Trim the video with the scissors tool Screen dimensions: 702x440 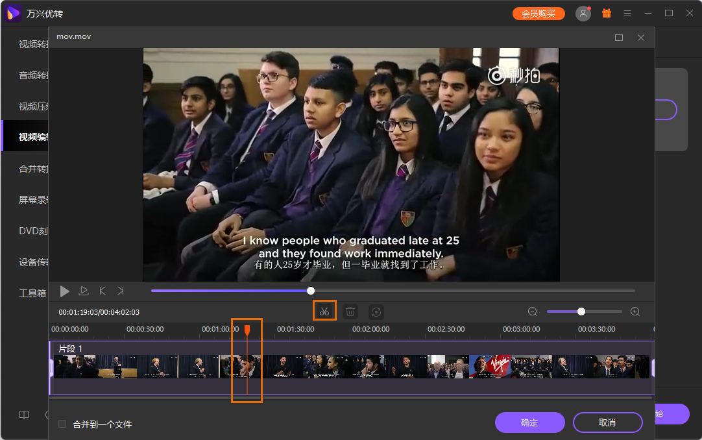[x=324, y=311]
